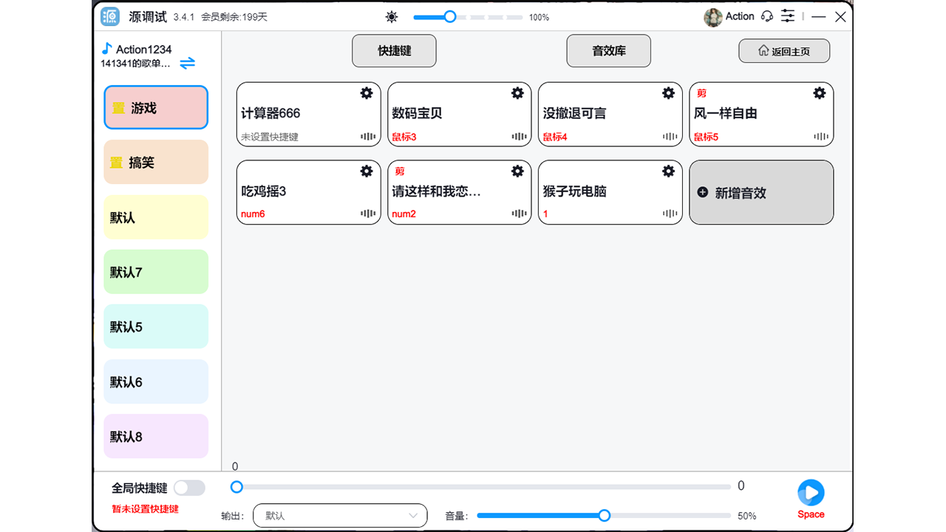Screen dimensions: 946x532
Task: Open the 音效库 sound library
Action: coord(608,50)
